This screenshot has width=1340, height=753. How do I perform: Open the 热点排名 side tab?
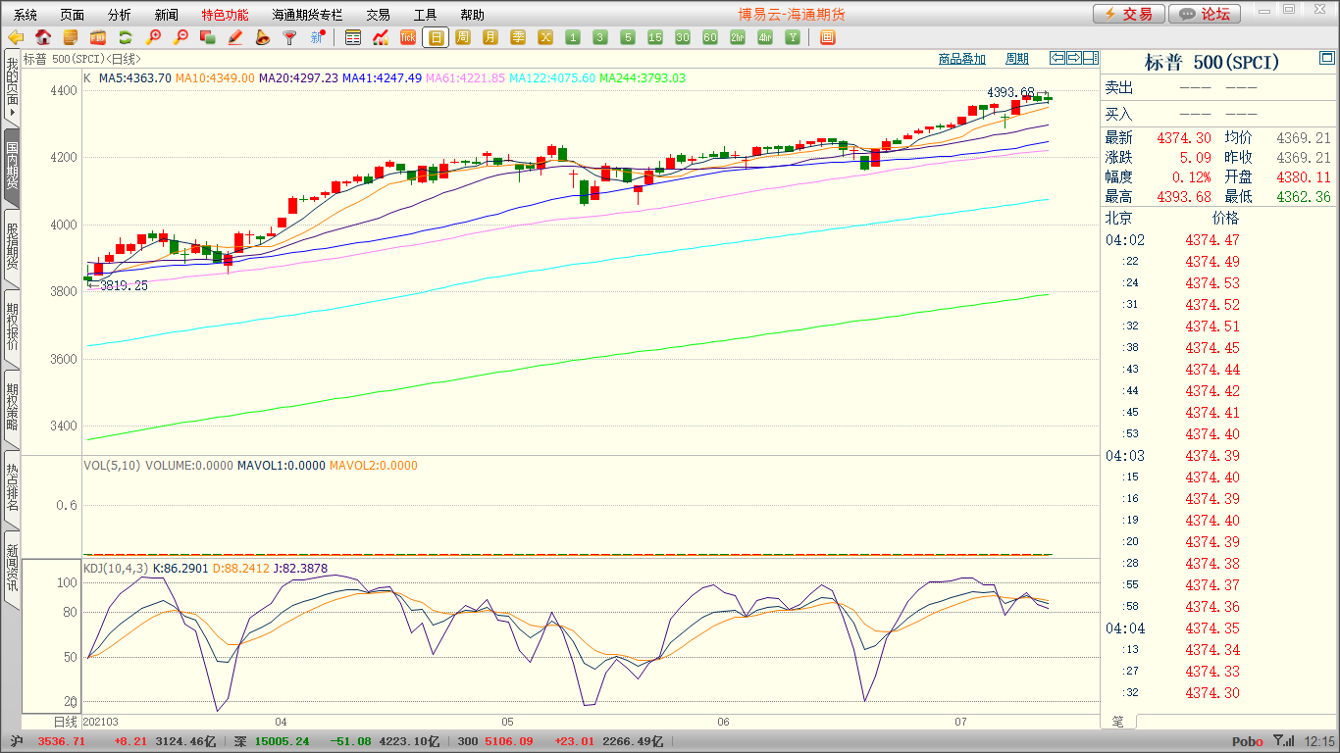point(12,487)
